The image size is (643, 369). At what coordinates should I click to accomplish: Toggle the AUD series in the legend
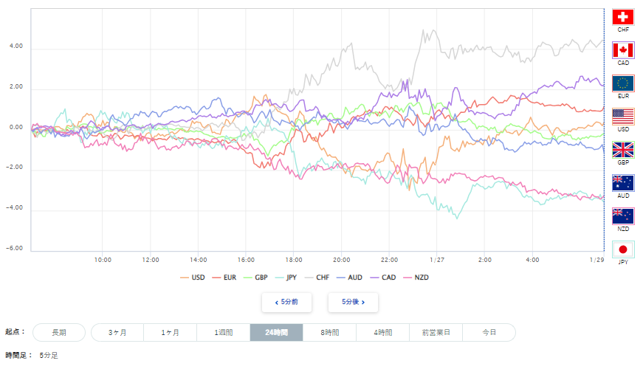pyautogui.click(x=349, y=277)
